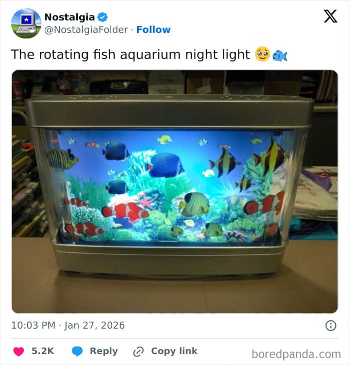Follow the NostalgiaFolder account
This screenshot has width=349, height=365.
[154, 29]
